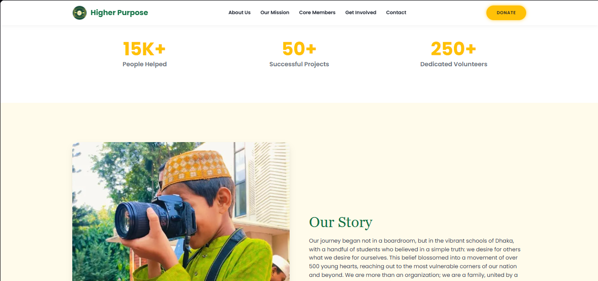Click the 250+ statistic number
Viewport: 598px width, 281px height.
click(454, 48)
